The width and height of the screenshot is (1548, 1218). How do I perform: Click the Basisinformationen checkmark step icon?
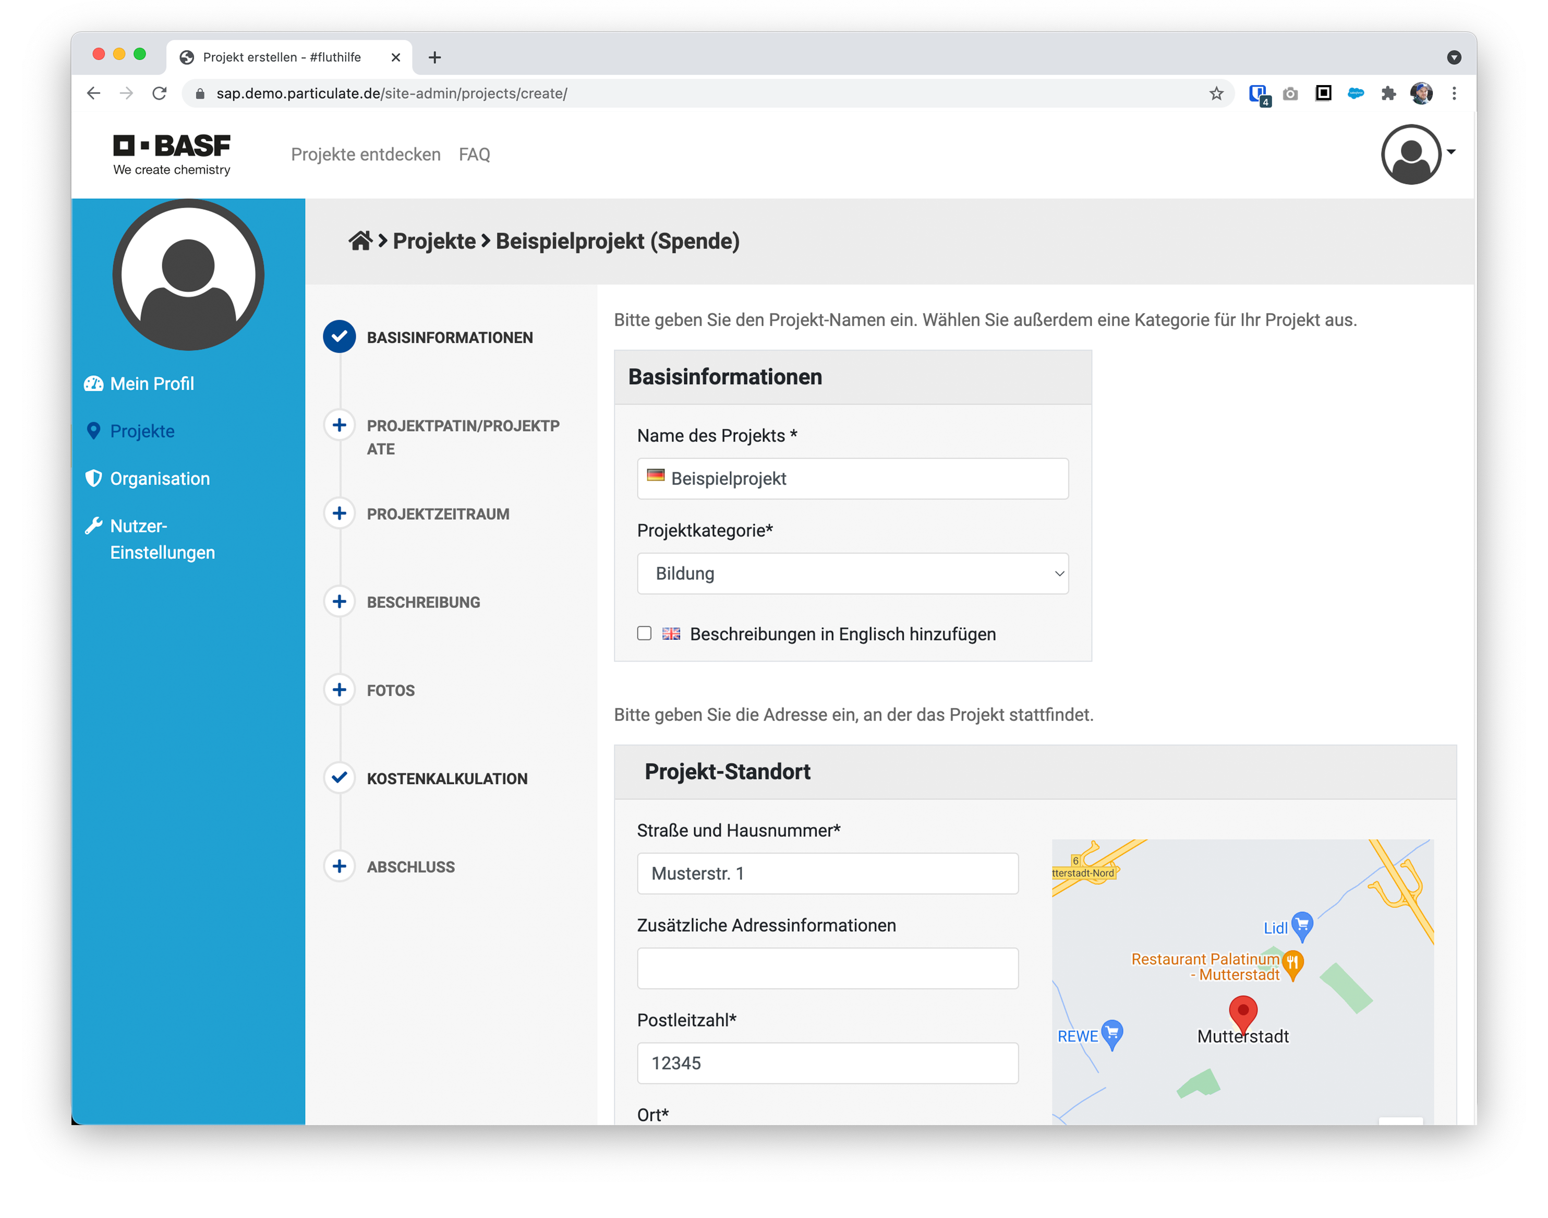click(x=339, y=337)
